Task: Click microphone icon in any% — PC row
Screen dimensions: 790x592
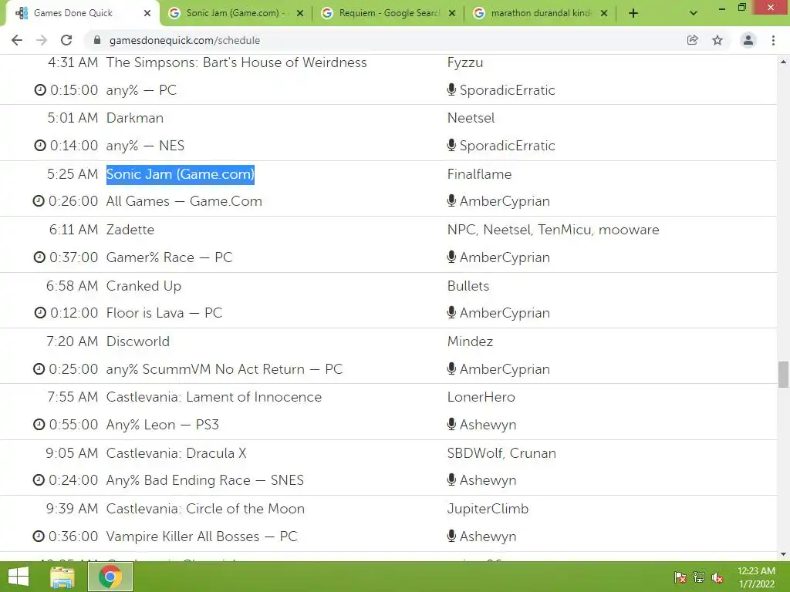Action: coord(451,89)
